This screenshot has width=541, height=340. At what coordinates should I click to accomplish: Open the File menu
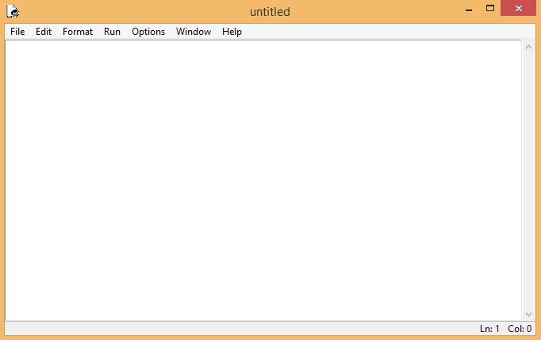click(17, 32)
